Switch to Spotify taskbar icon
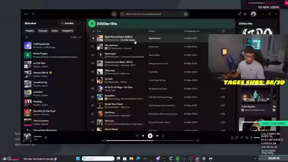 (x=178, y=158)
